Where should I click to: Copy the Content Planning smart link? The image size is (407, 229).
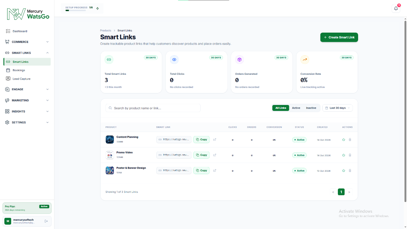[202, 140]
